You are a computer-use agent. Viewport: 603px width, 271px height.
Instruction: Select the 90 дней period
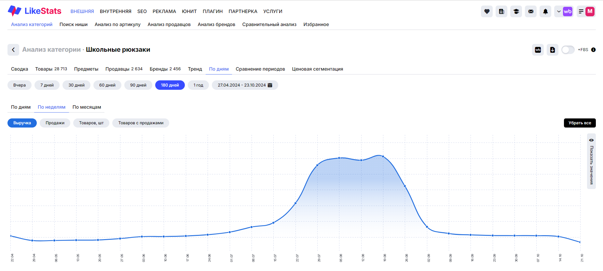coord(138,85)
